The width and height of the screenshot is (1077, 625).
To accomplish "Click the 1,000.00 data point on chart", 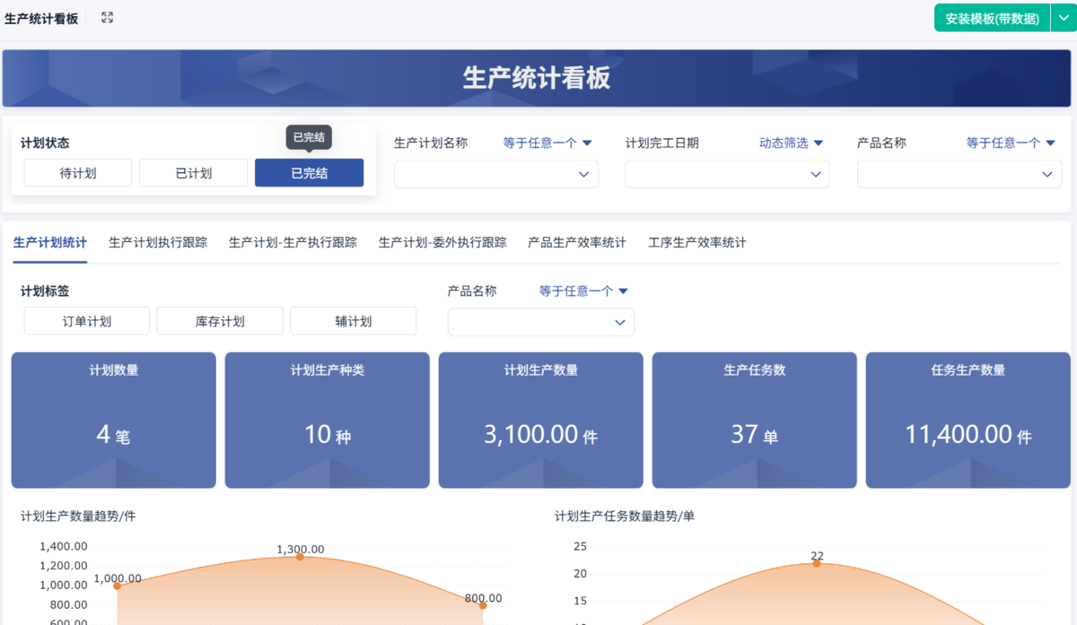I will coord(117,586).
